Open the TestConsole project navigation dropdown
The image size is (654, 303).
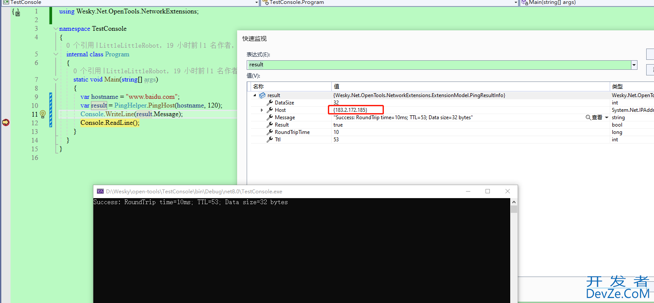tap(257, 2)
